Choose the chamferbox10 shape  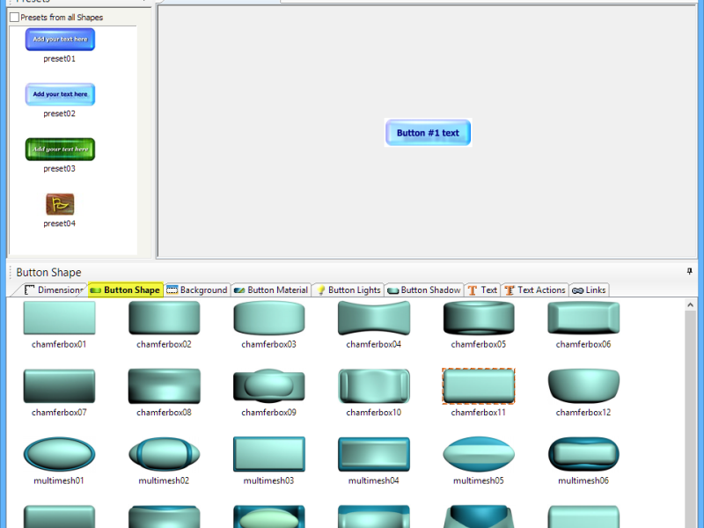[x=373, y=386]
